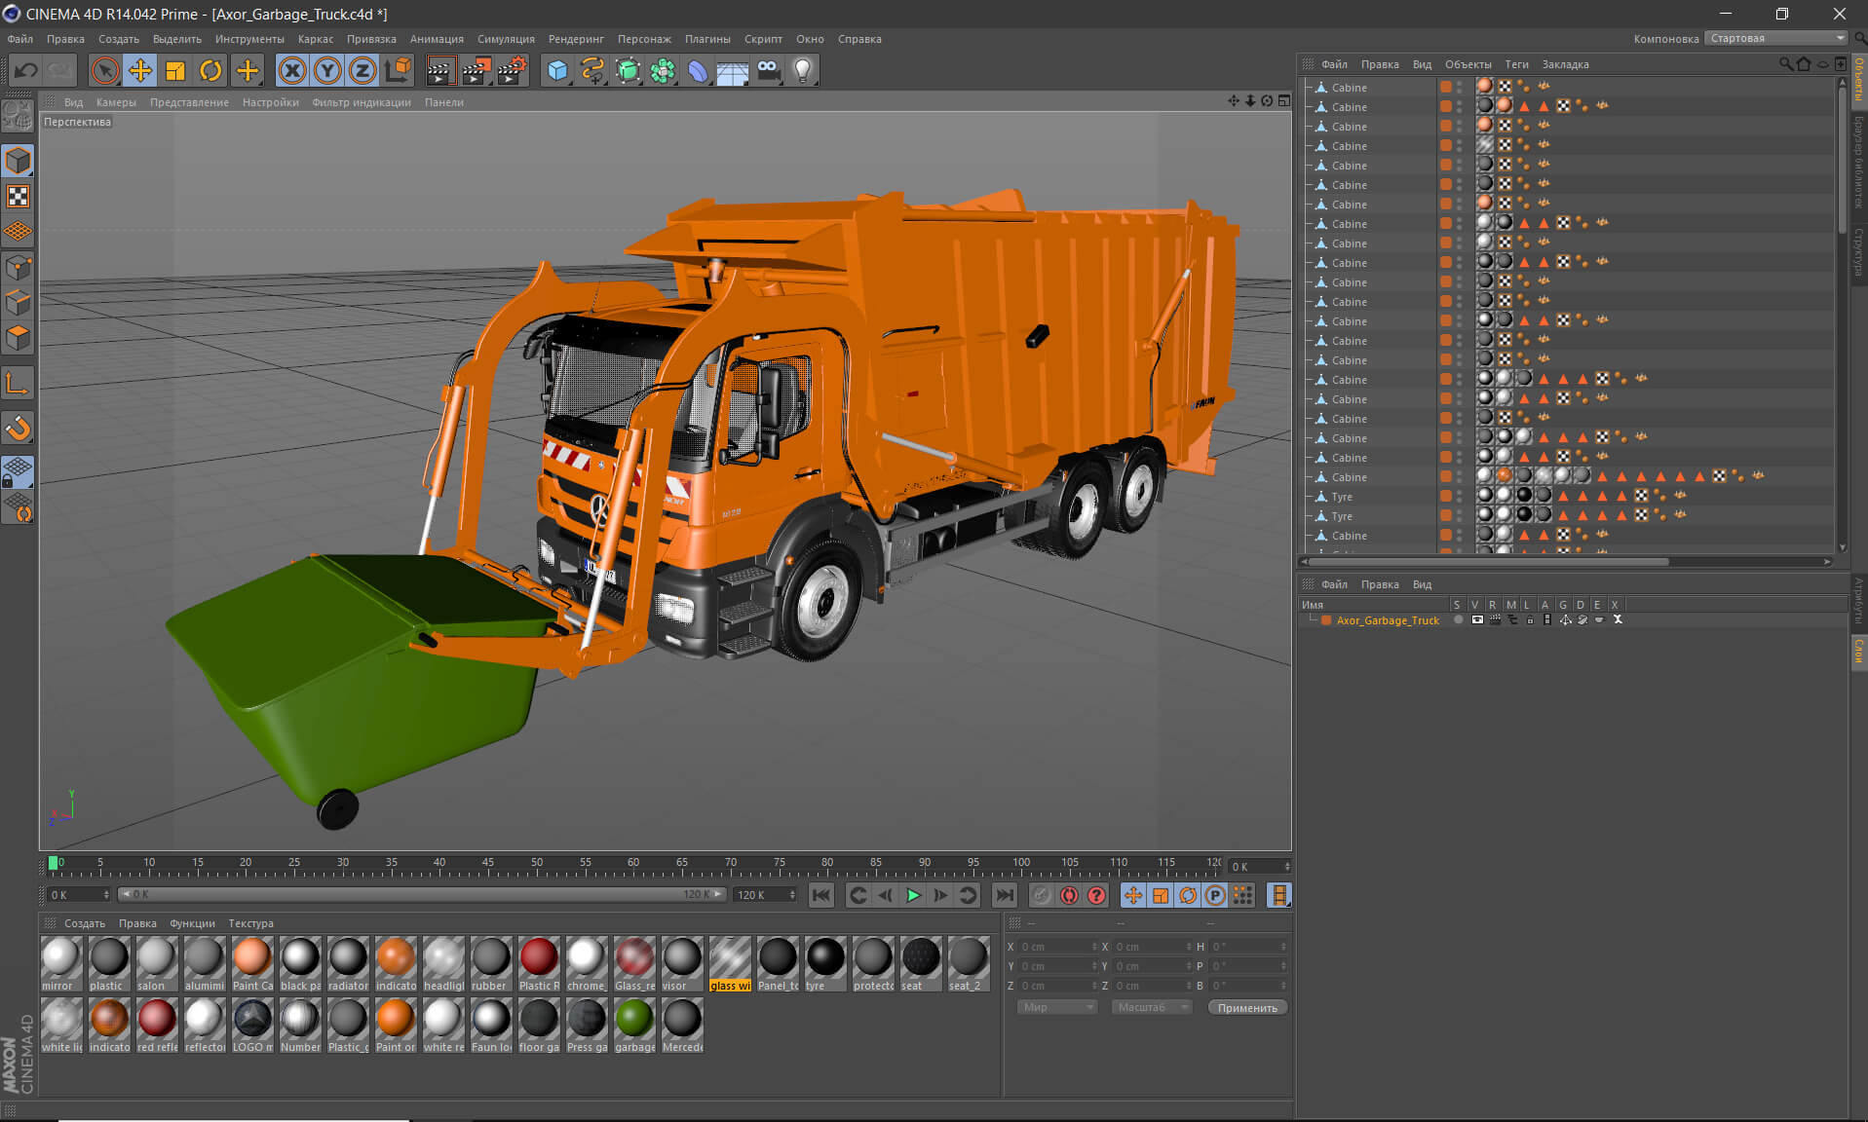Open the viewport Камеры menu
Screen dimensions: 1868x1122
[116, 102]
